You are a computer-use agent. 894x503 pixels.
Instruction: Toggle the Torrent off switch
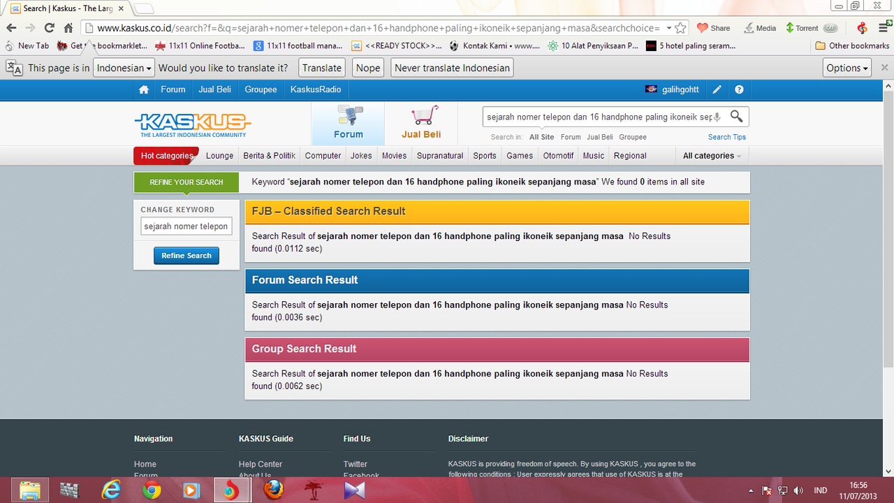[x=830, y=28]
